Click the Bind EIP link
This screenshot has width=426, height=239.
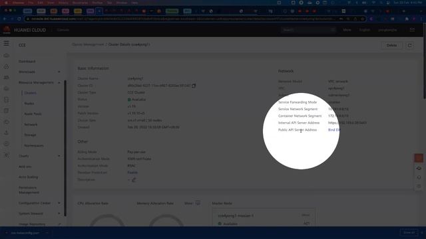click(334, 130)
